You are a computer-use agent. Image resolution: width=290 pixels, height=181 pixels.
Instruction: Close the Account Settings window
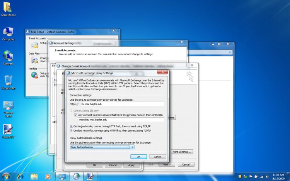click(x=182, y=42)
